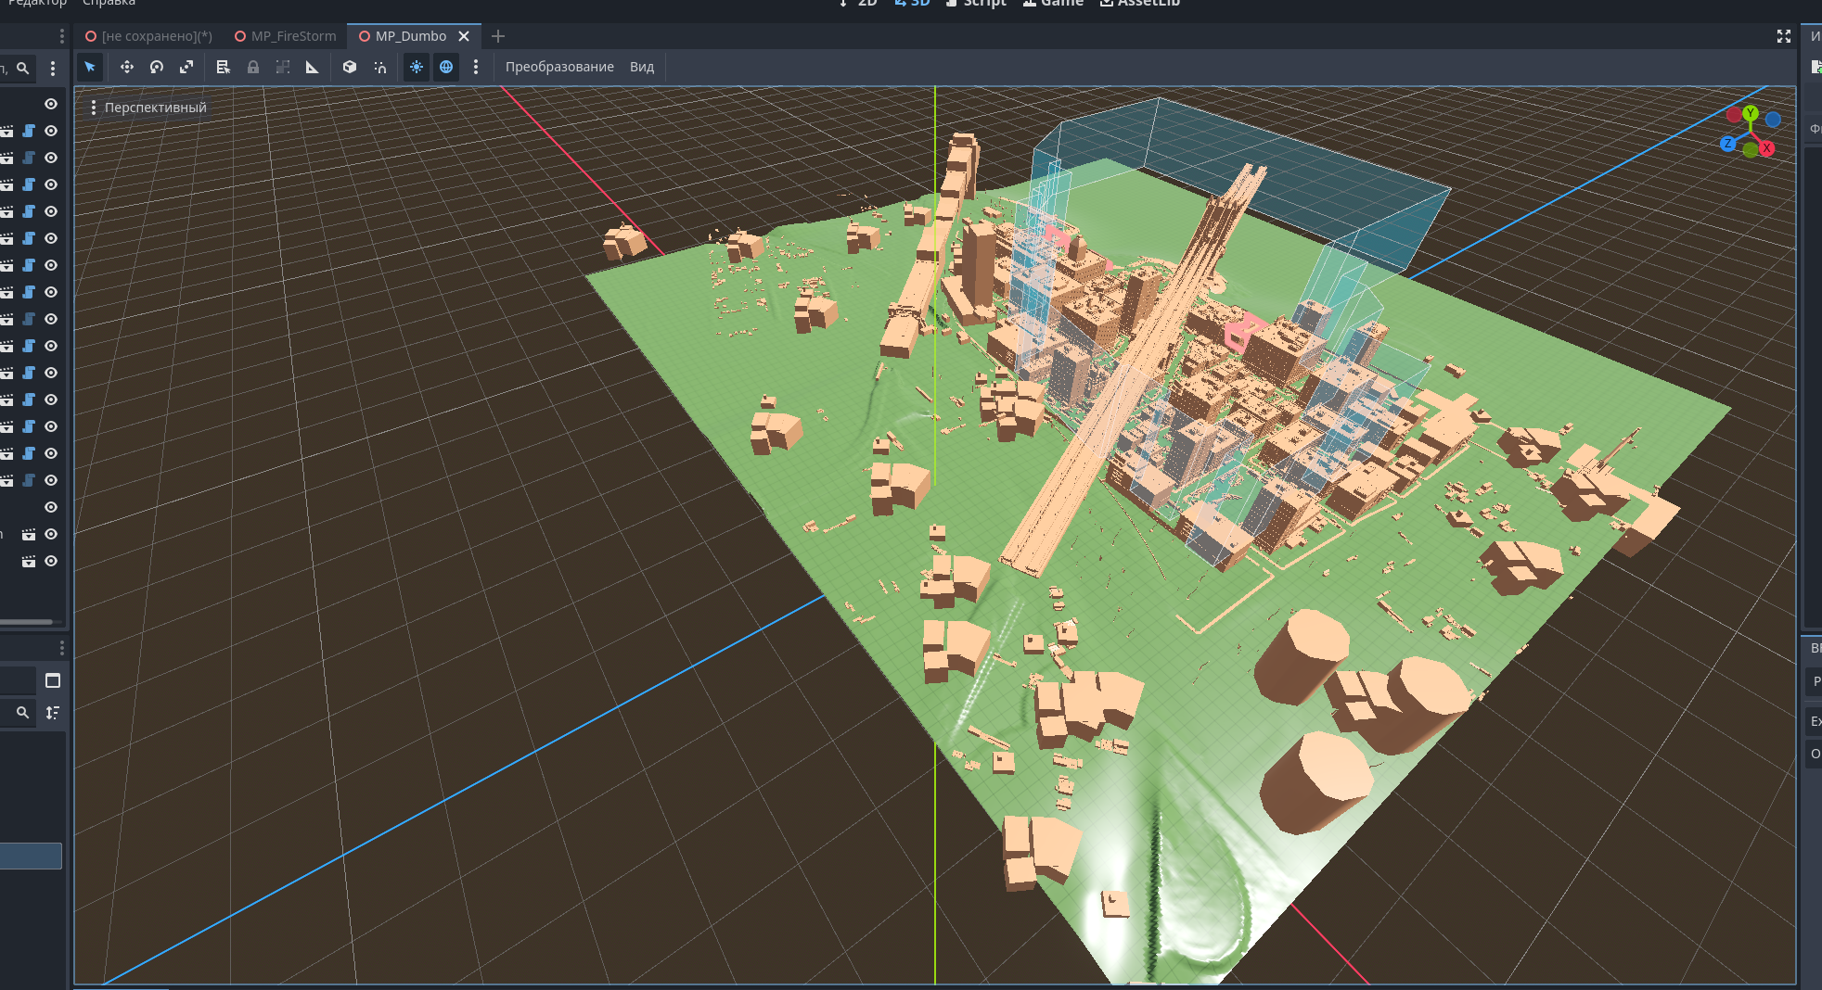Switch to the unsaved scene tab

click(148, 36)
